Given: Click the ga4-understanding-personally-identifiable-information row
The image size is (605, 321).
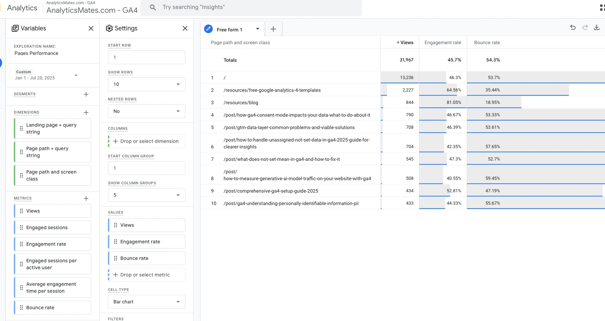Looking at the screenshot, I should (291, 203).
